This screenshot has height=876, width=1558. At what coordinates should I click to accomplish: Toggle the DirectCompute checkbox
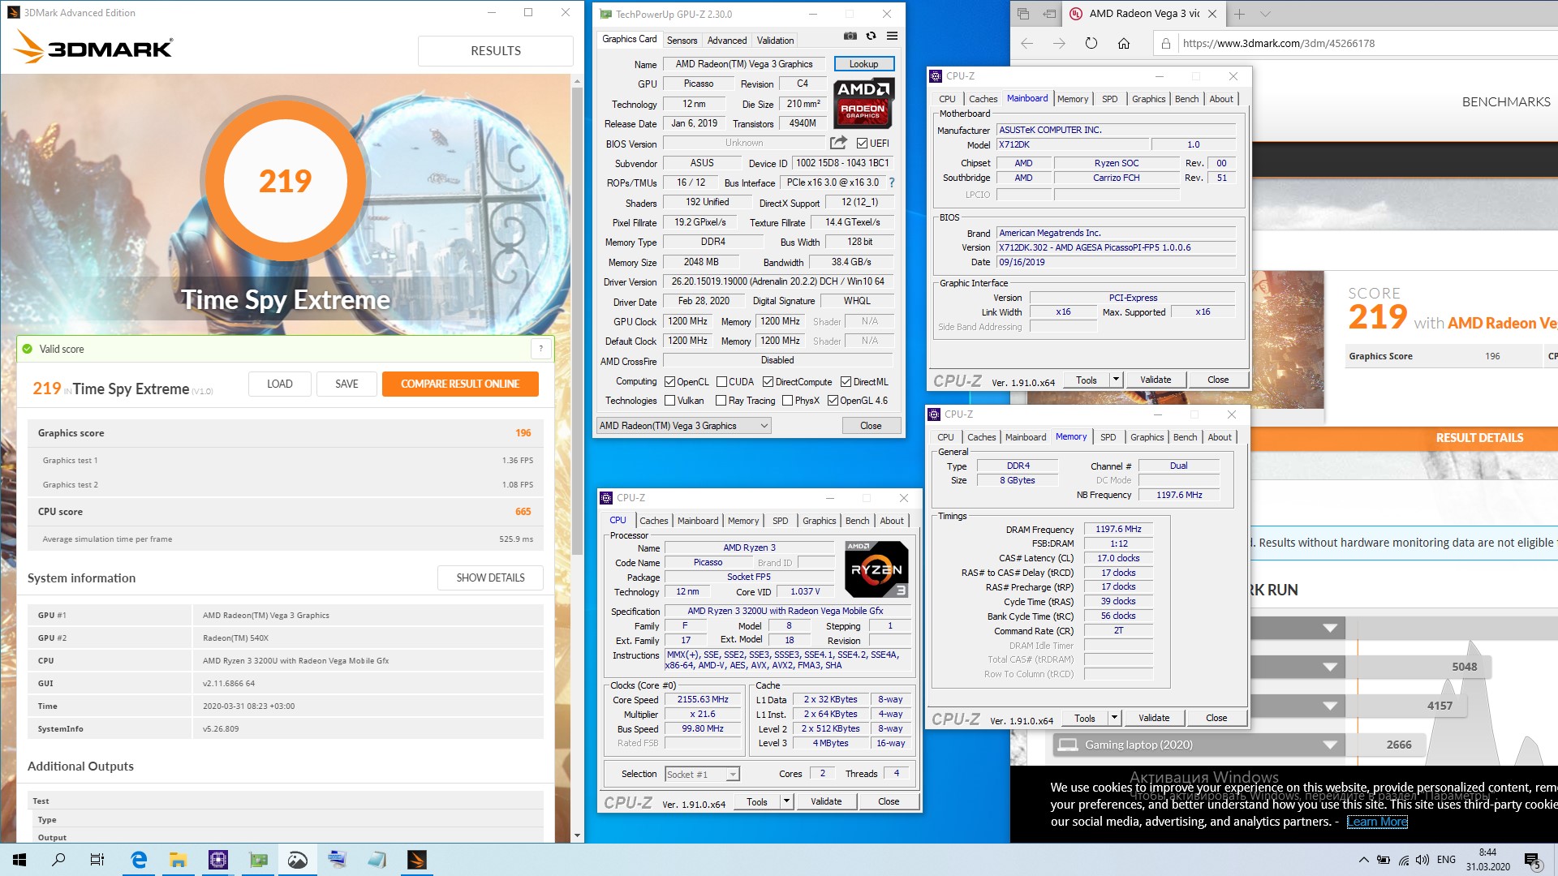point(768,382)
